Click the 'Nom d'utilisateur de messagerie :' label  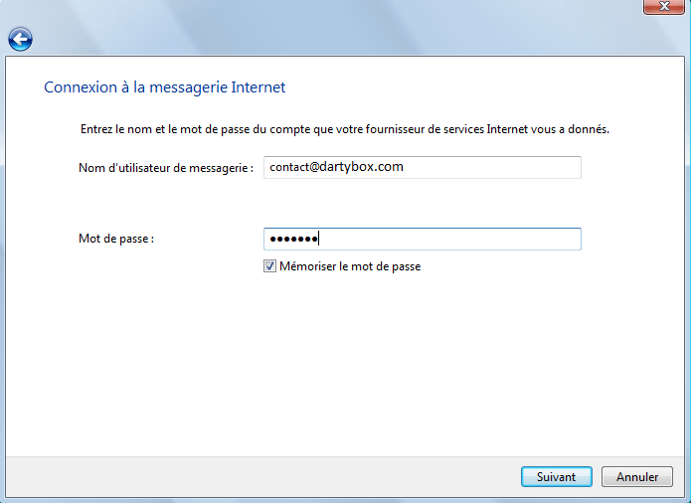pyautogui.click(x=166, y=168)
